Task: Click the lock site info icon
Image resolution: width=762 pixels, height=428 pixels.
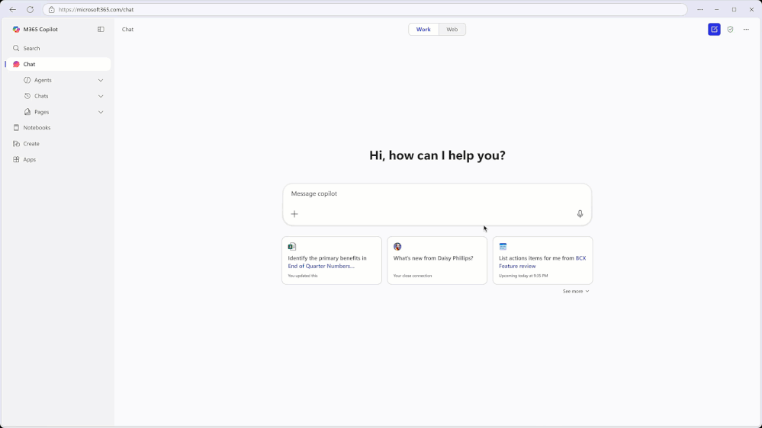Action: [52, 9]
